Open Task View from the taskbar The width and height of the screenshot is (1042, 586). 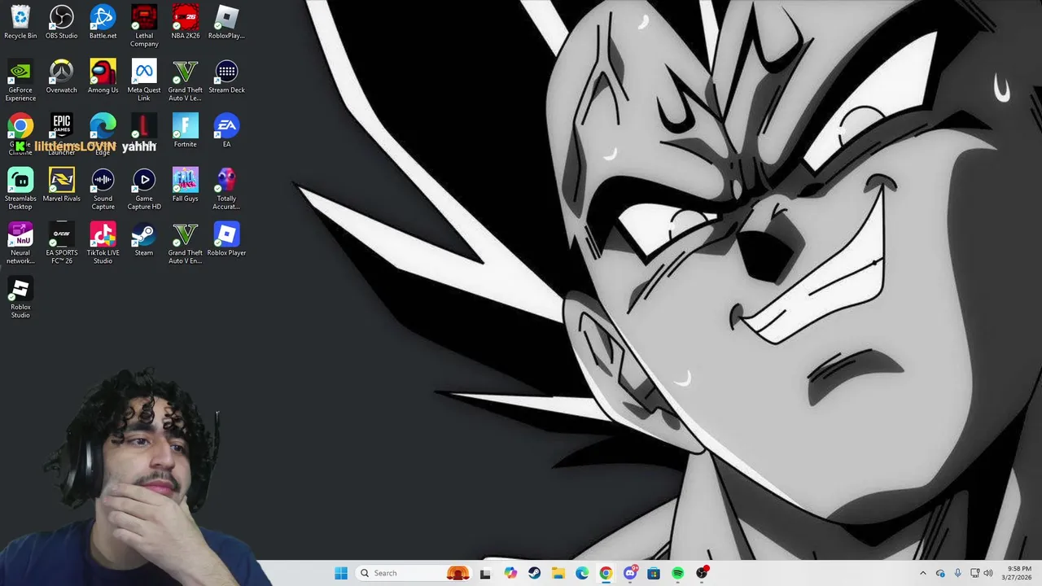click(x=485, y=573)
